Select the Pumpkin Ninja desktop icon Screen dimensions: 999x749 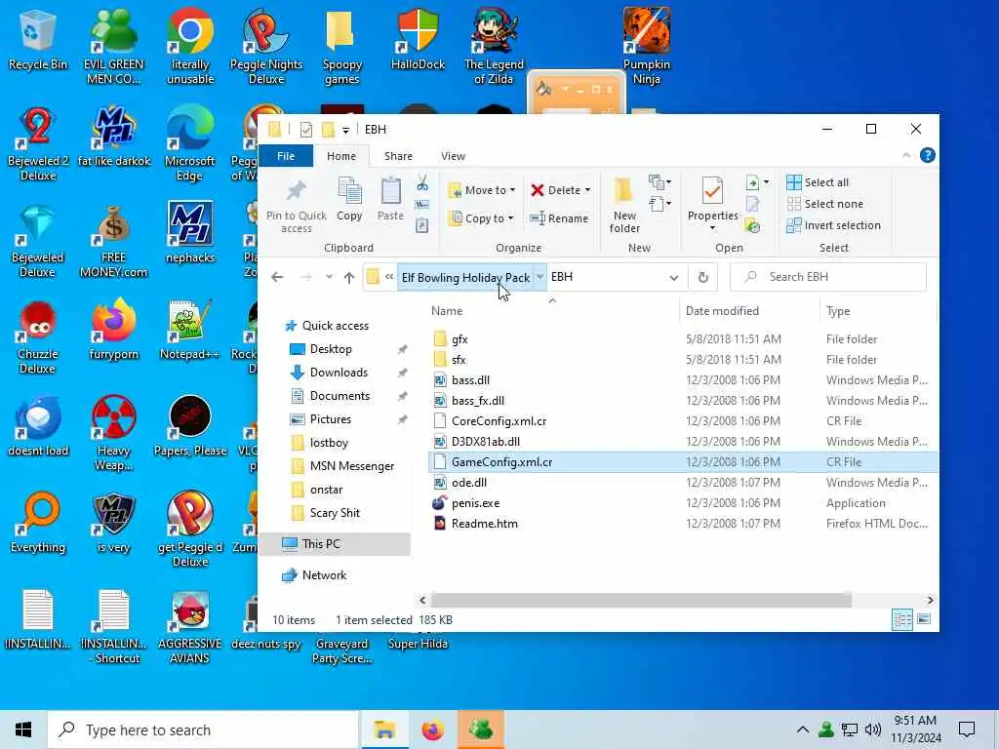[646, 46]
